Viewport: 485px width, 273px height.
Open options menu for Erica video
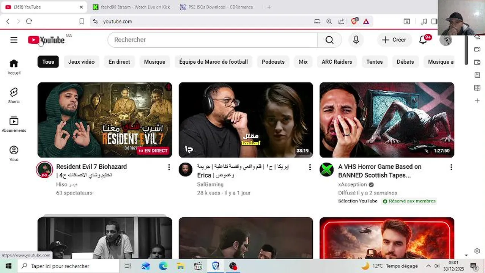pos(310,167)
